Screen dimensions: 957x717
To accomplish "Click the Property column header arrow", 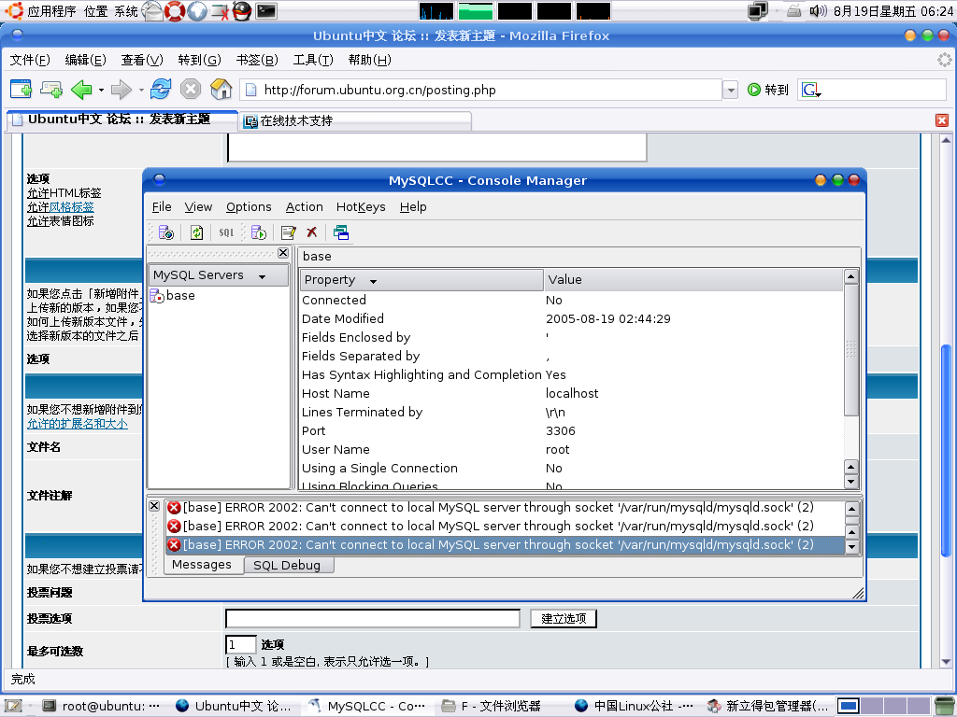I will [x=373, y=281].
